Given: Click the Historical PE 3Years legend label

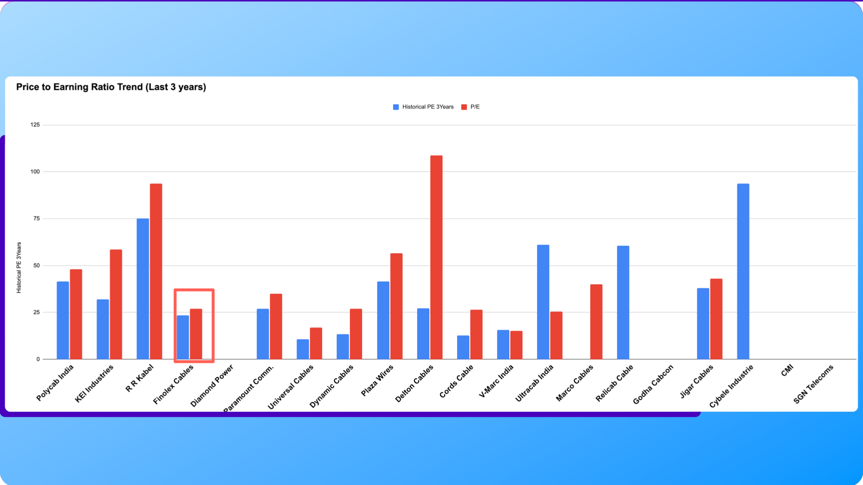Looking at the screenshot, I should tap(428, 107).
